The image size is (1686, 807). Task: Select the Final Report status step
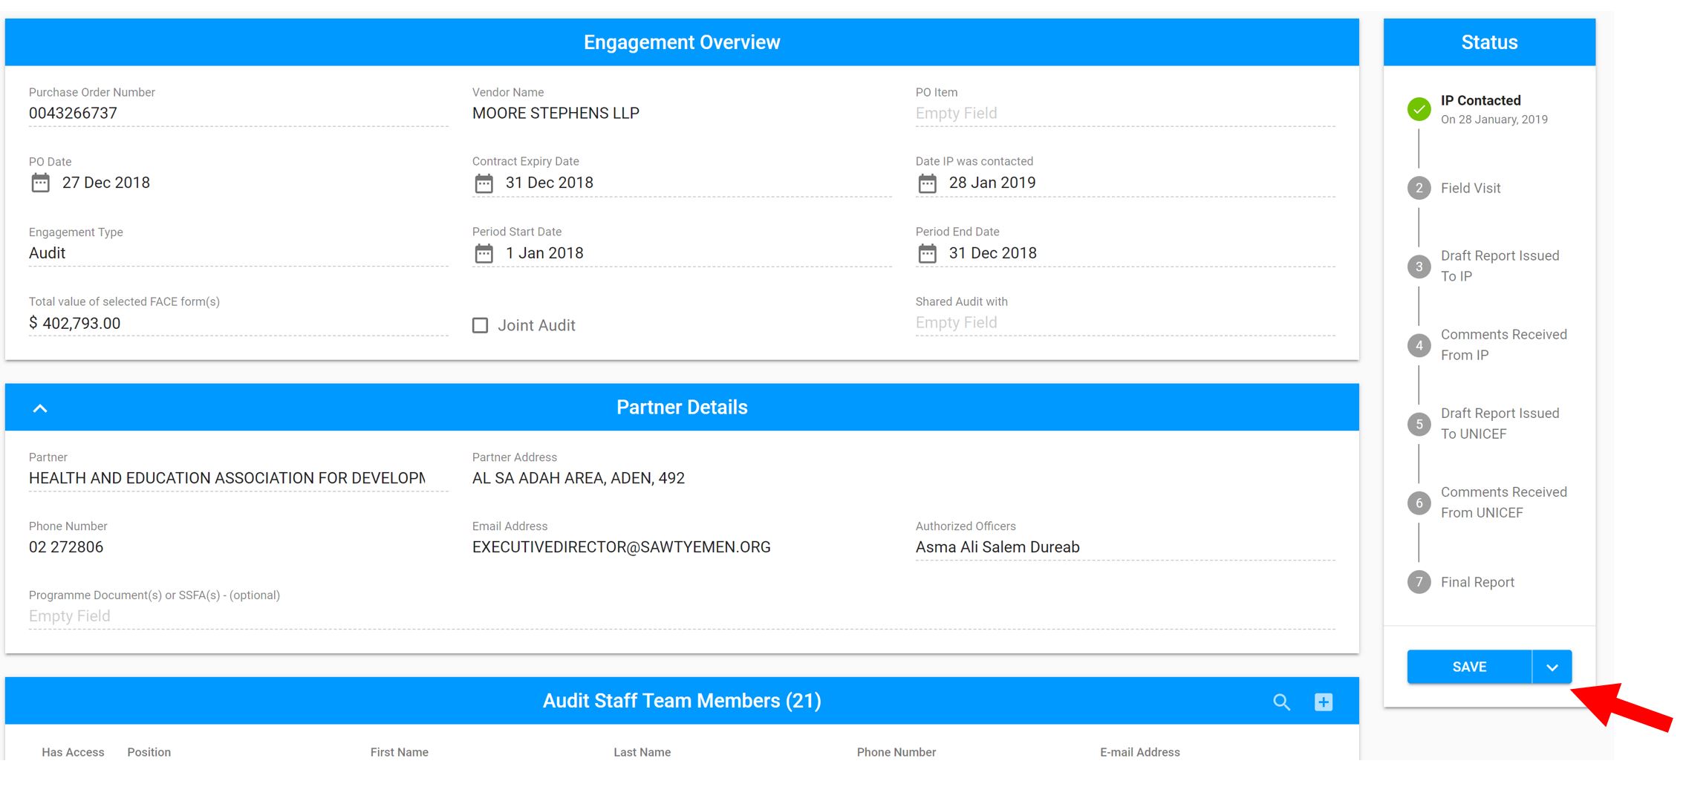(x=1419, y=582)
